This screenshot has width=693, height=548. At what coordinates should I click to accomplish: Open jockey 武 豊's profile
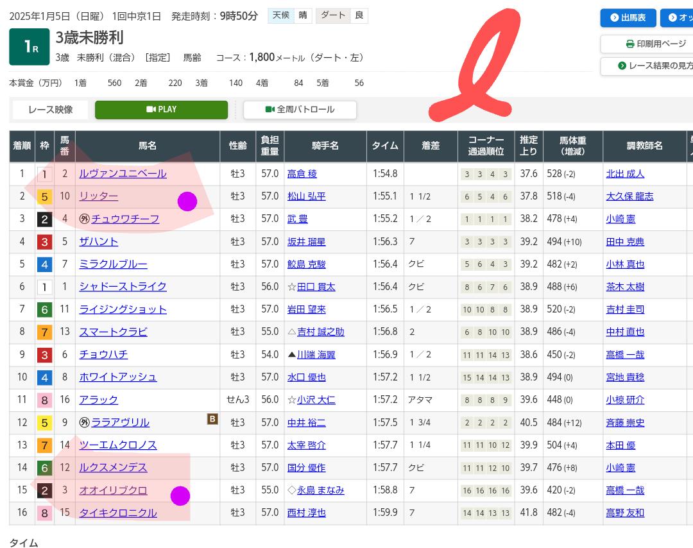point(298,219)
